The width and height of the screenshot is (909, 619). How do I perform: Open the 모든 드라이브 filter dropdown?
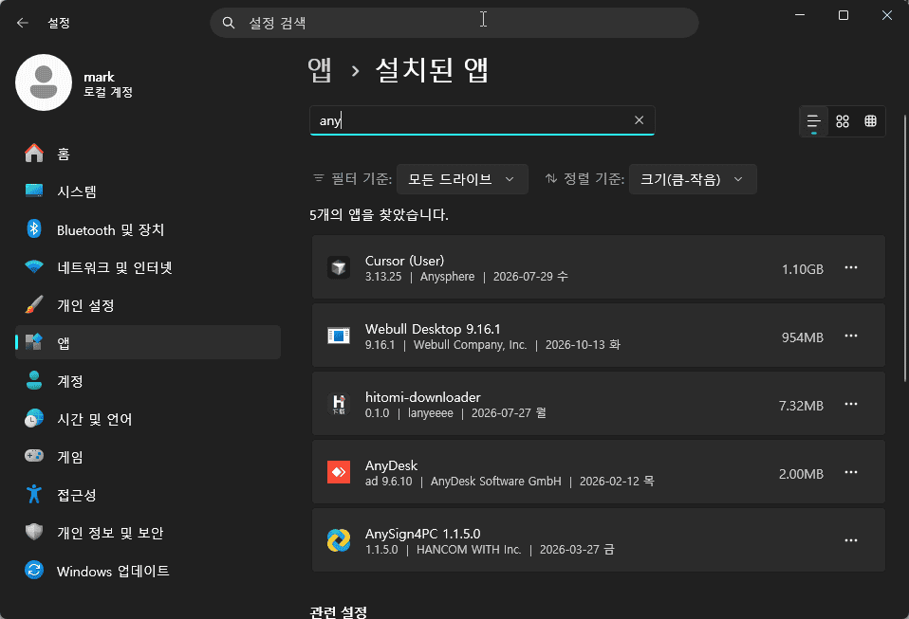[x=462, y=179]
